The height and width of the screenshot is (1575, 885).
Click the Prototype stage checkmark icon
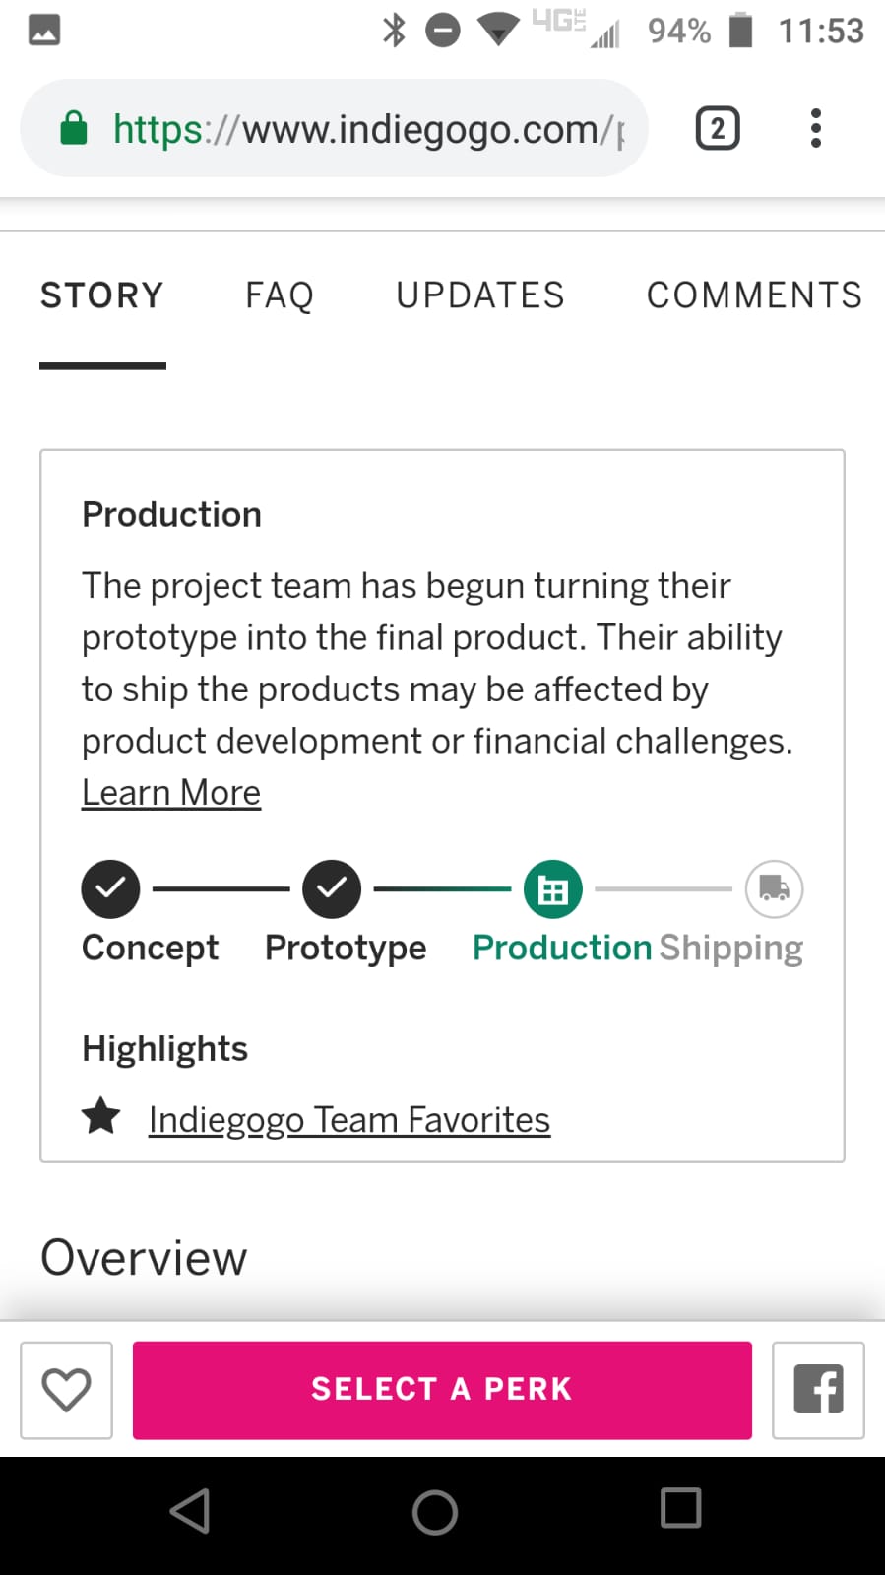coord(332,888)
